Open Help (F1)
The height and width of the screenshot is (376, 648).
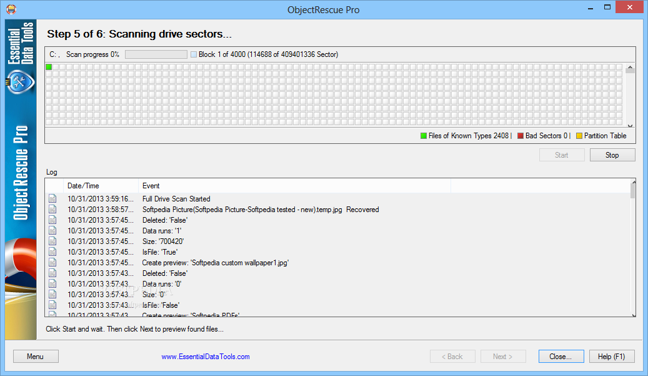[612, 356]
